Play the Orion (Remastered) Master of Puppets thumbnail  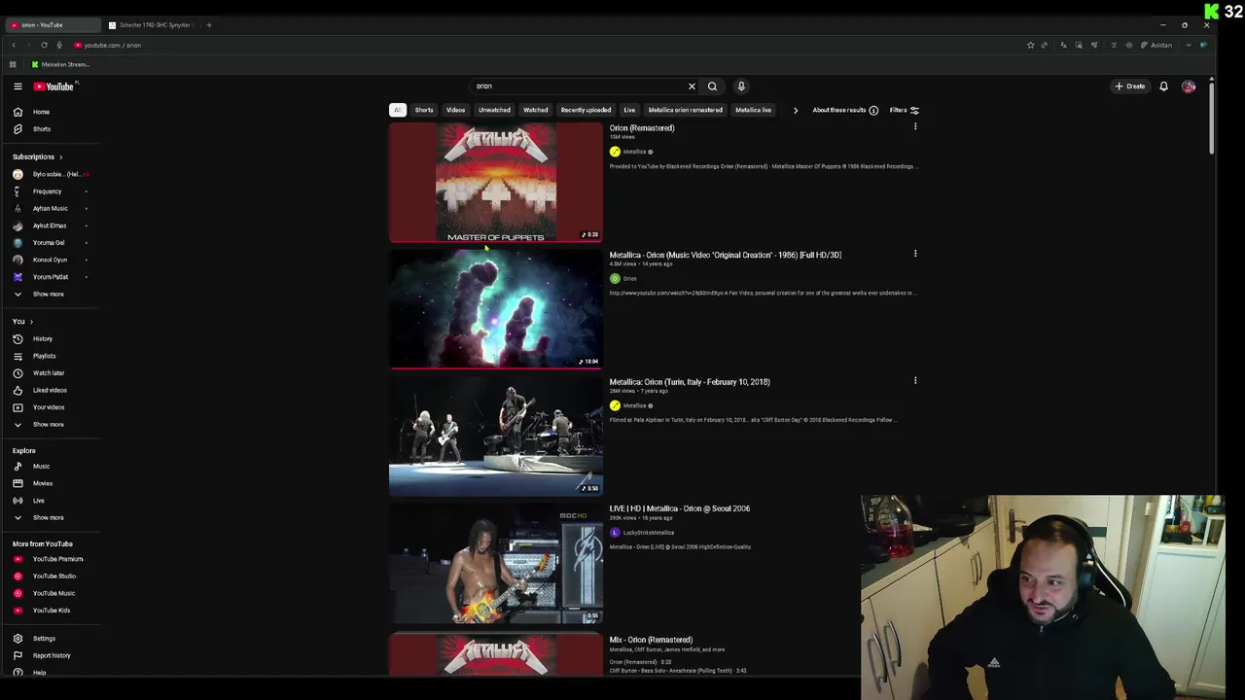coord(496,183)
